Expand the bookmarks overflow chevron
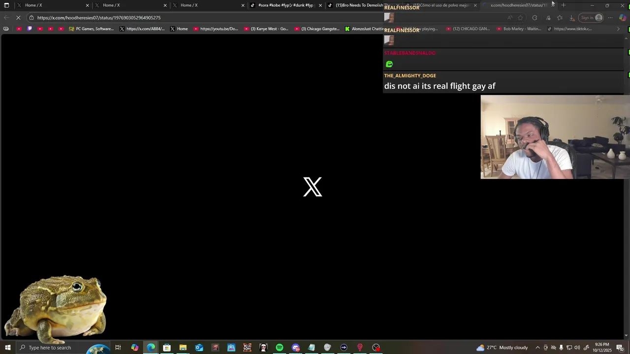This screenshot has width=630, height=354. 618,29
